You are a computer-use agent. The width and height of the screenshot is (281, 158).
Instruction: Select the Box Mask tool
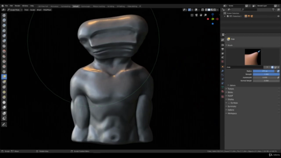pos(4,113)
